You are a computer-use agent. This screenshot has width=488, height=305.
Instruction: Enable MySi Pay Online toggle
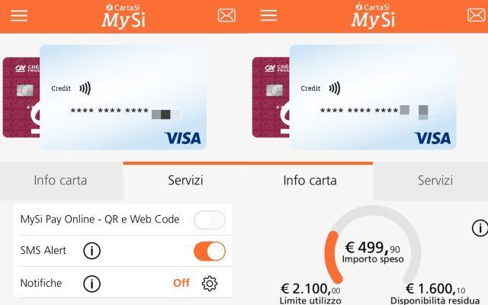(210, 220)
